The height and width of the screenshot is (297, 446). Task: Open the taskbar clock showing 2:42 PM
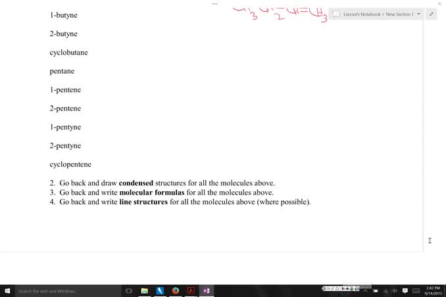433,290
